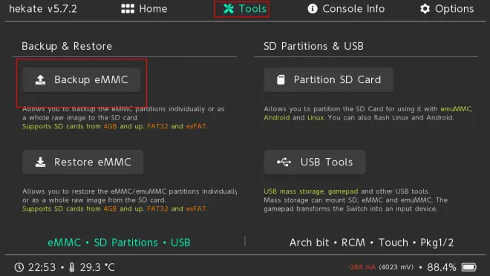490x276 pixels.
Task: Click the Backup & Restore heading
Action: coord(67,46)
